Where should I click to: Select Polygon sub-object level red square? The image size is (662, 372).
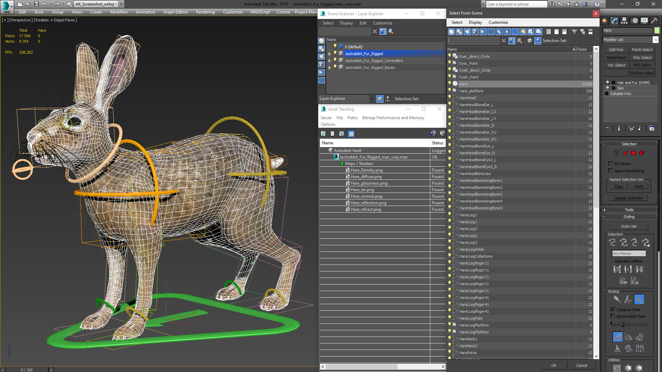click(x=633, y=153)
